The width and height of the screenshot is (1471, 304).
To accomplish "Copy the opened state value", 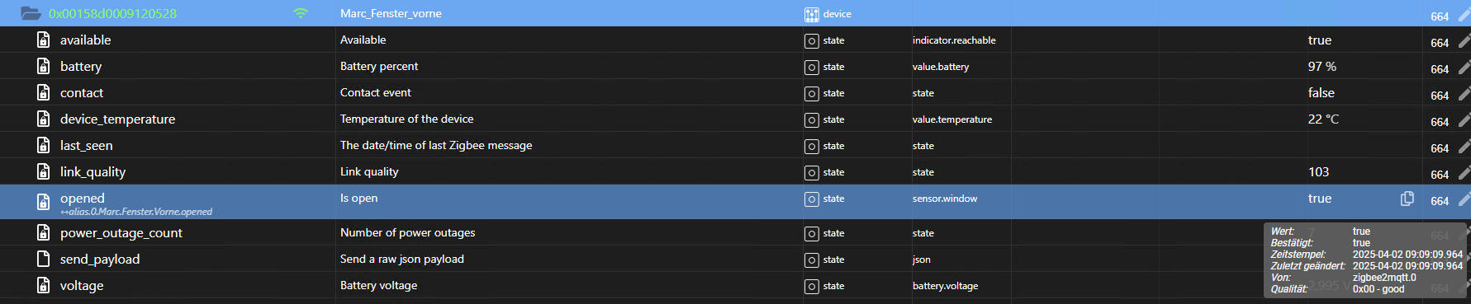I will click(x=1407, y=199).
